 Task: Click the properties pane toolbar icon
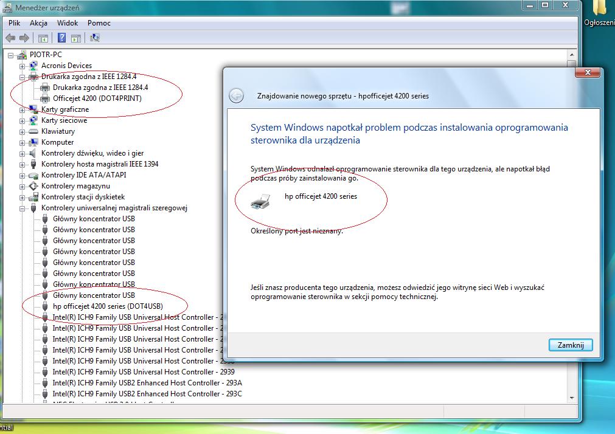click(x=76, y=38)
